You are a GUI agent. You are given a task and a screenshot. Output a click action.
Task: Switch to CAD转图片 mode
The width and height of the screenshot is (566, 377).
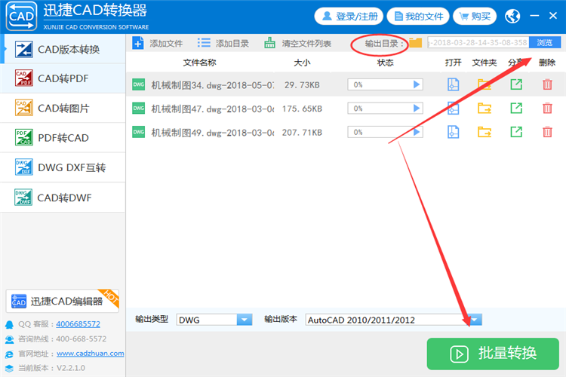click(x=63, y=109)
